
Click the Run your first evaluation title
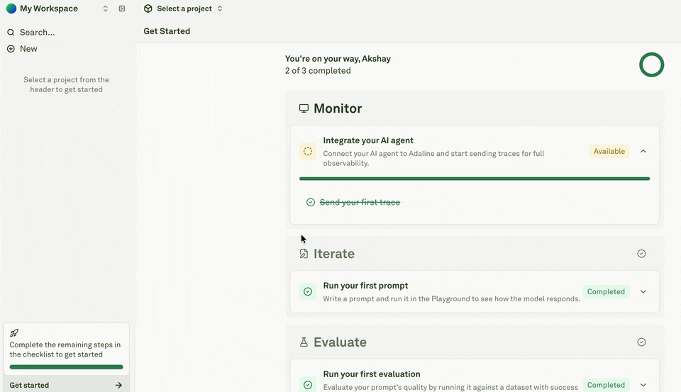(x=371, y=374)
